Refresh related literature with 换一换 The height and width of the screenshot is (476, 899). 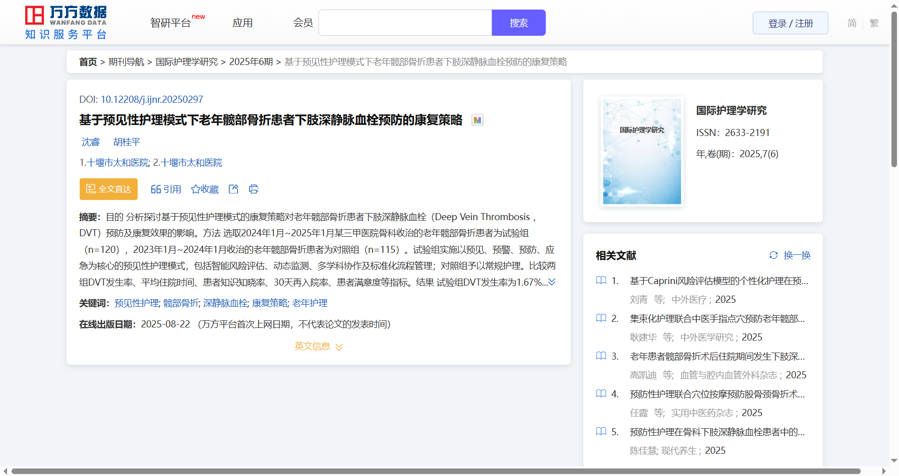coord(790,255)
